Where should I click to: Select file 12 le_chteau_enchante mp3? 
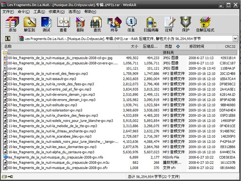point(52,131)
